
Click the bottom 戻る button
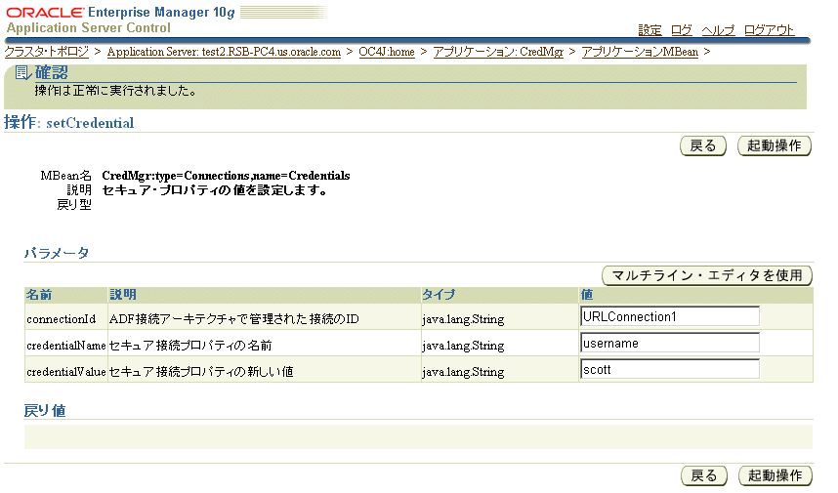point(704,475)
